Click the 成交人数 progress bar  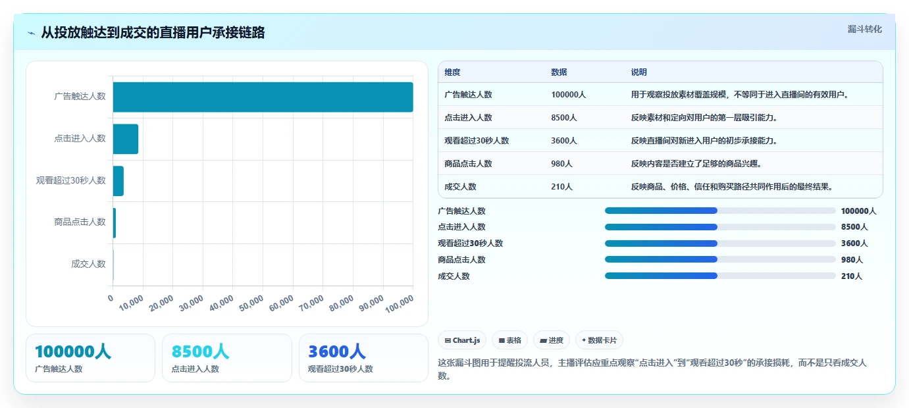pos(720,276)
